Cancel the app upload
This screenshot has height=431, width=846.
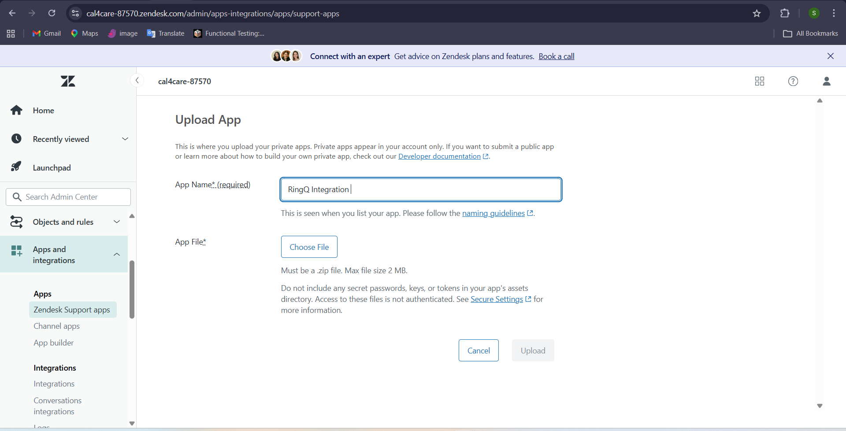tap(479, 350)
